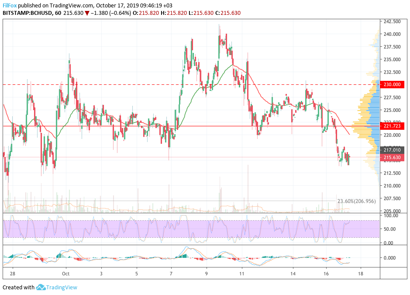
Task: Click the red 221.723 price level tag
Action: pos(392,126)
